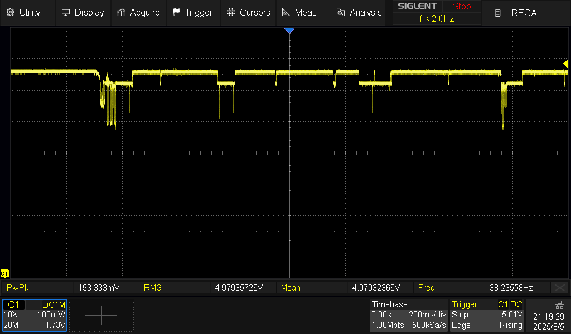Image resolution: width=571 pixels, height=334 pixels.
Task: Select the blue trigger position marker
Action: point(289,31)
